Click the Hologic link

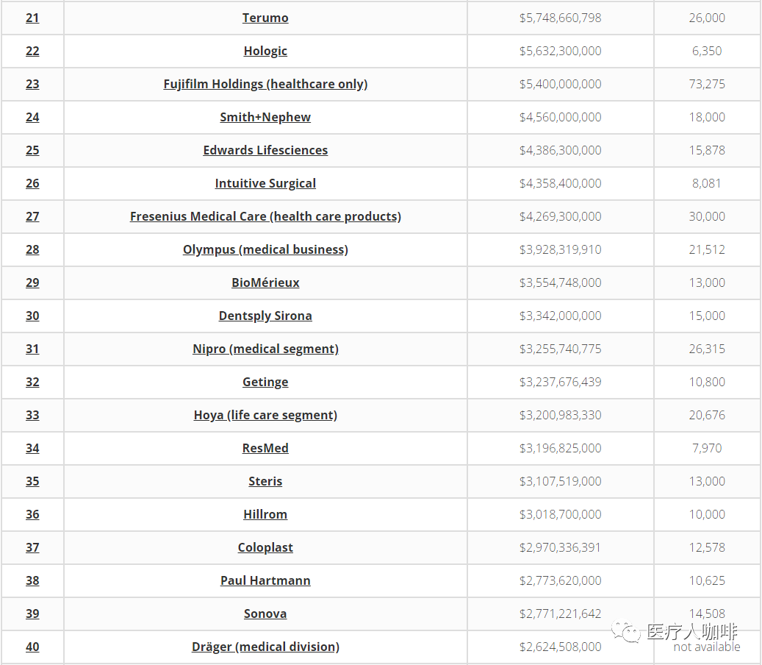pyautogui.click(x=265, y=51)
